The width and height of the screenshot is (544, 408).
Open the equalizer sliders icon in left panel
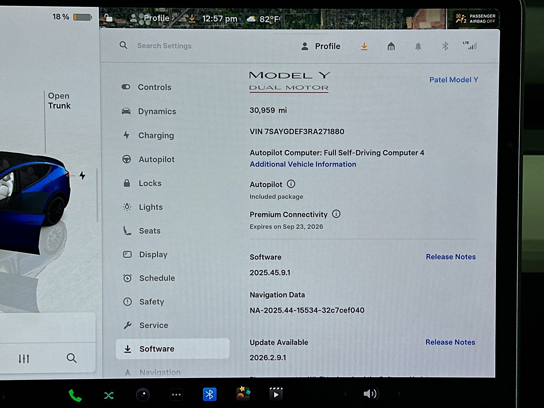pos(24,359)
